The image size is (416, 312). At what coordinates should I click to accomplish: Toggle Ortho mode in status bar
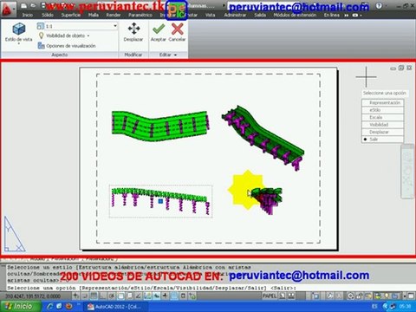pos(102,296)
